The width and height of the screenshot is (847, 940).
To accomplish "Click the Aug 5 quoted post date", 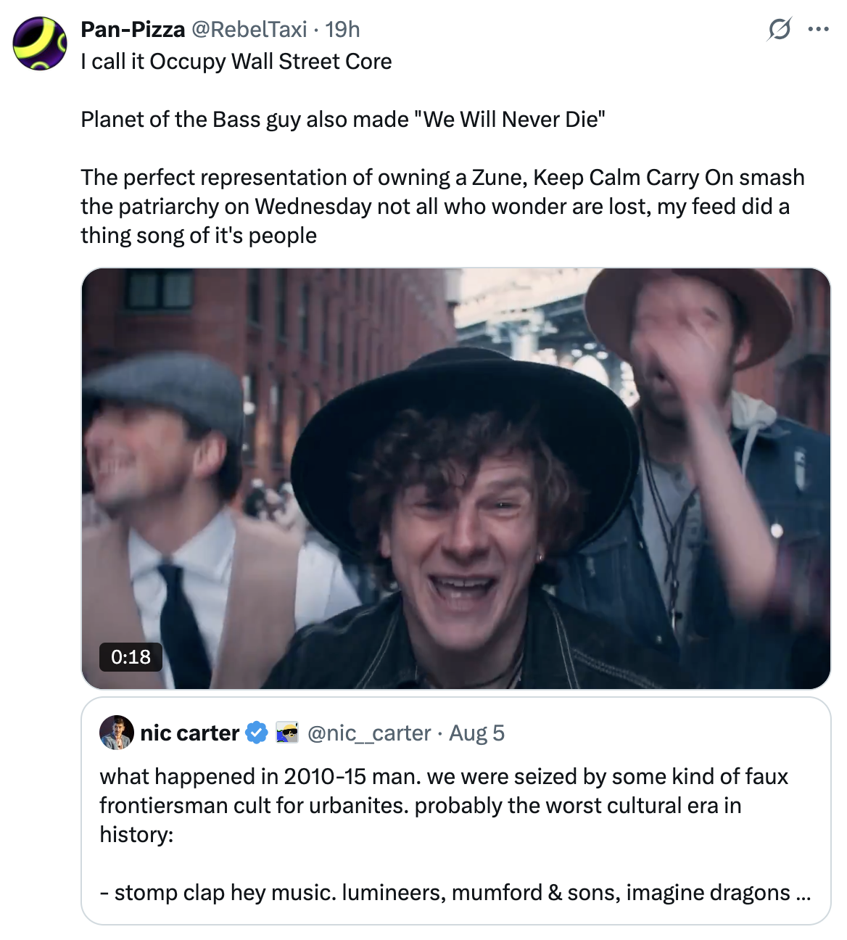I will 476,733.
